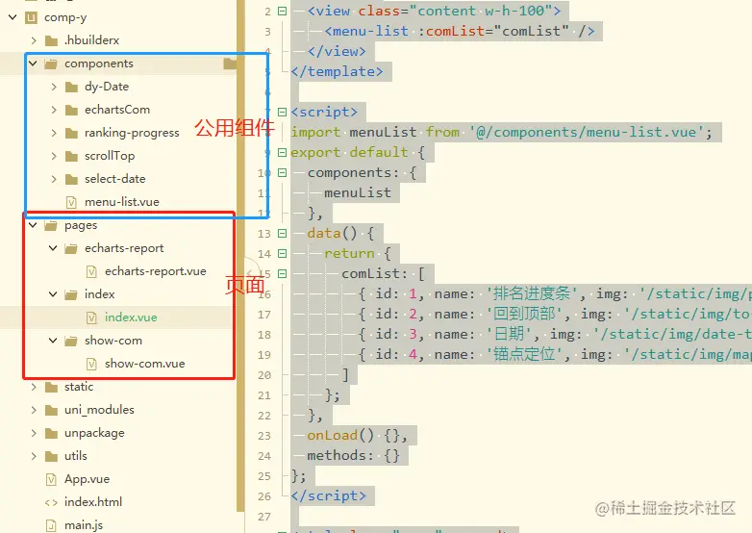Expand the echartsCom folder chevron

(x=54, y=110)
